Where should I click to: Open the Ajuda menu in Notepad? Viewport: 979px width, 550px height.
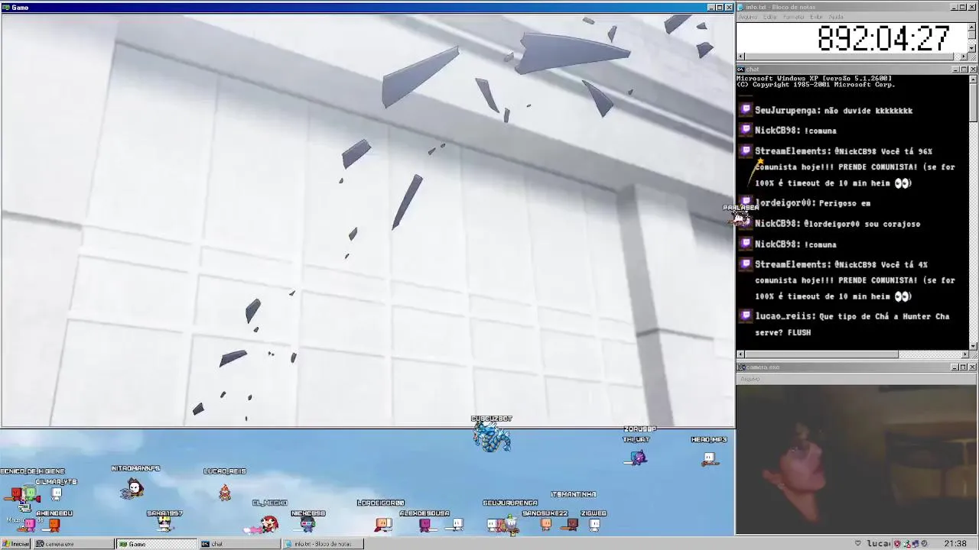(836, 17)
